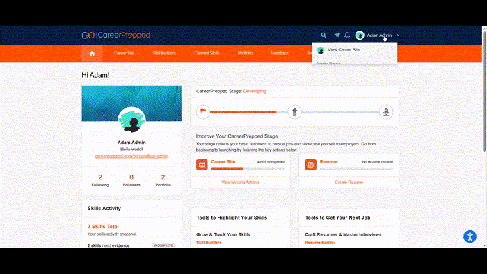Open the Skill Builders nav tab

pyautogui.click(x=164, y=53)
